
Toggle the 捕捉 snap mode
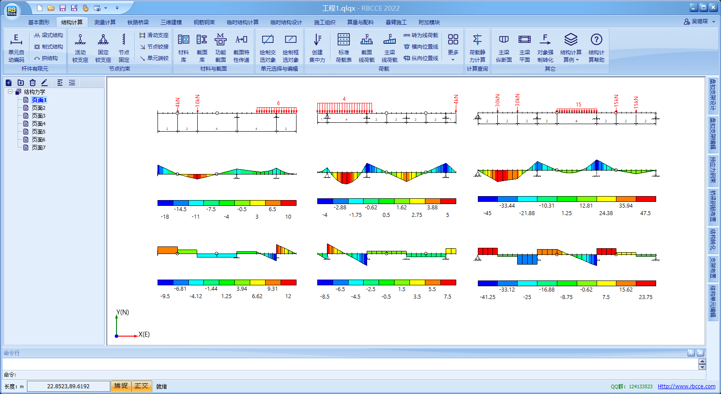121,386
